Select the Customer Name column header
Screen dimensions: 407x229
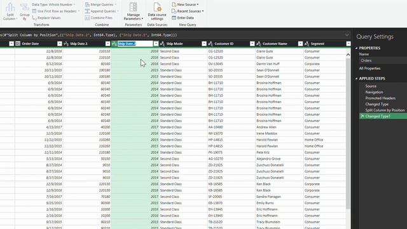(x=275, y=44)
